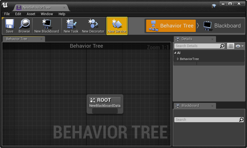Open the tutorials graduation cap icon

tap(214, 6)
